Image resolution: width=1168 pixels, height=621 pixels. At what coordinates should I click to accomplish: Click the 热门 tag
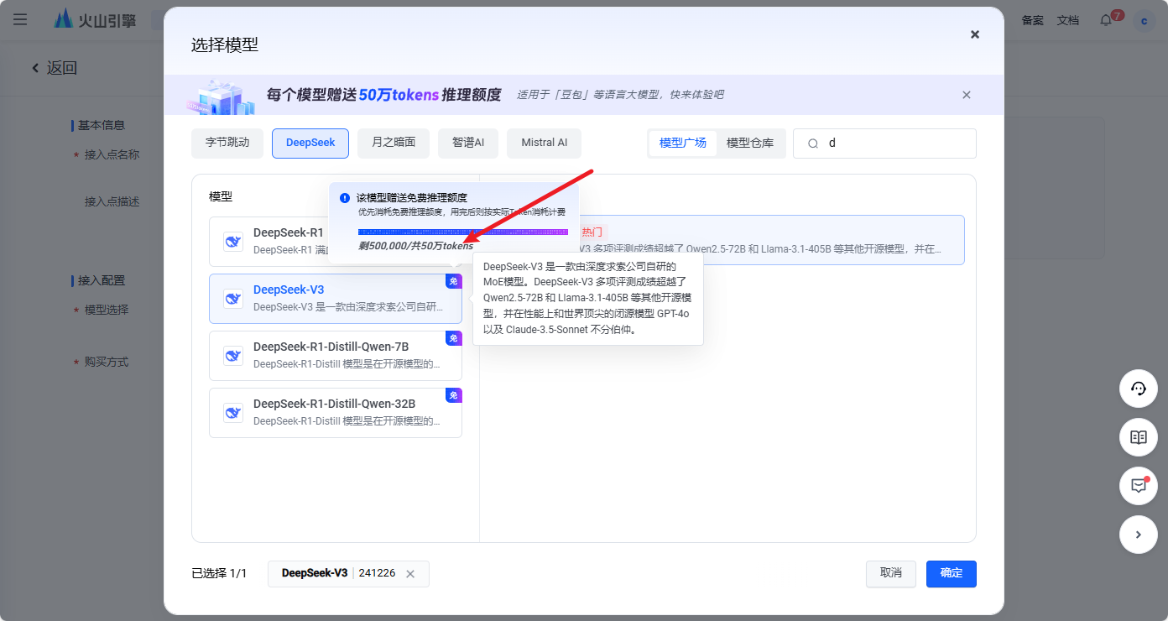592,232
